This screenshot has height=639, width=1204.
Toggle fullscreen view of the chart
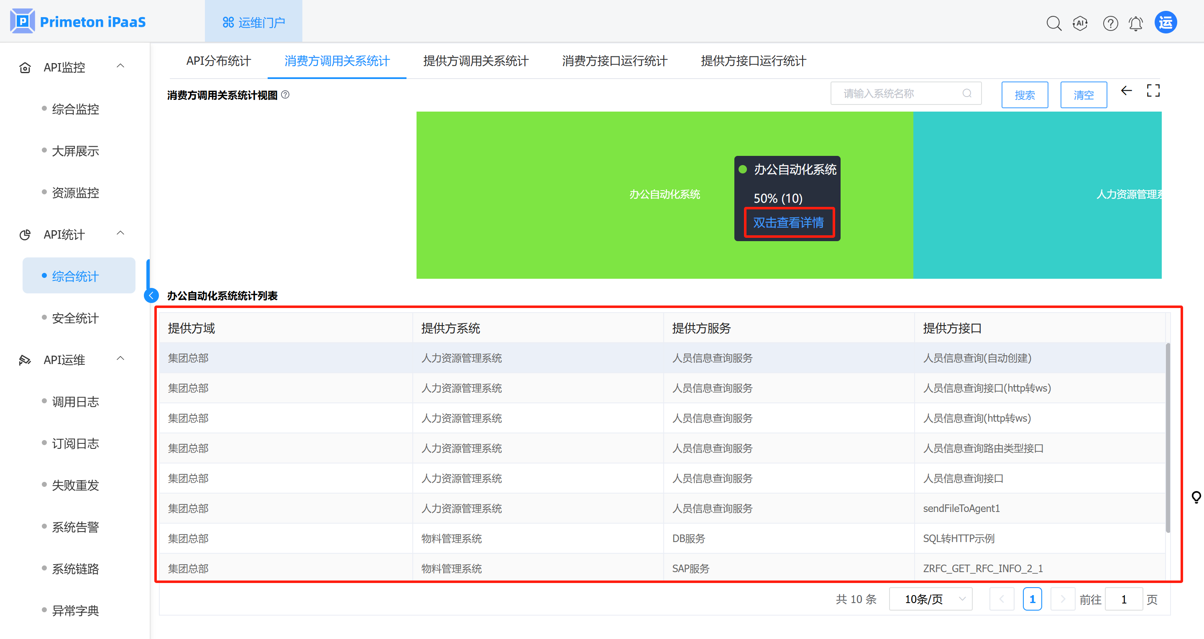click(x=1153, y=91)
